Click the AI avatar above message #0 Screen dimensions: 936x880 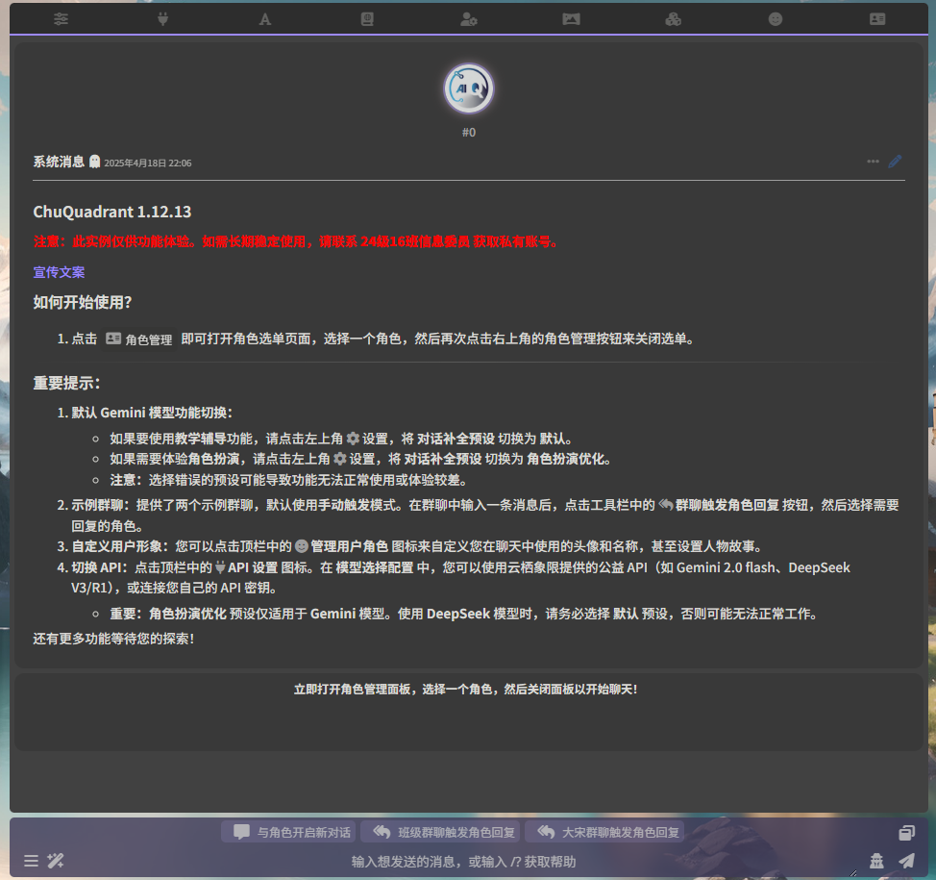(469, 89)
